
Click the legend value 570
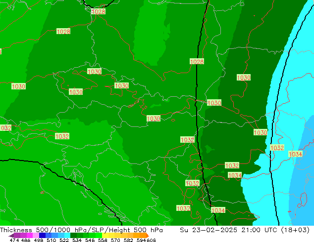[x=115, y=240]
